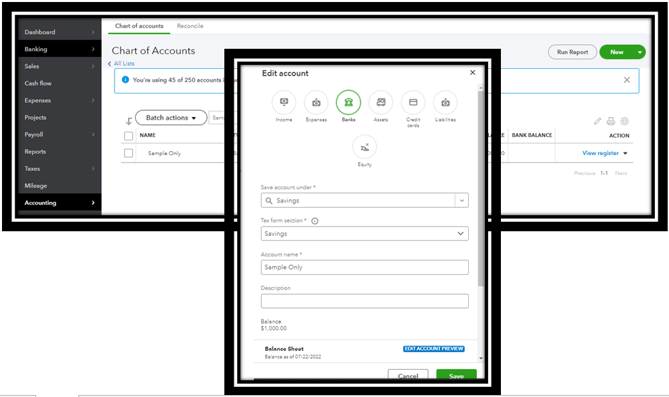This screenshot has width=669, height=397.
Task: Choose the Expenses account type icon
Action: (316, 102)
